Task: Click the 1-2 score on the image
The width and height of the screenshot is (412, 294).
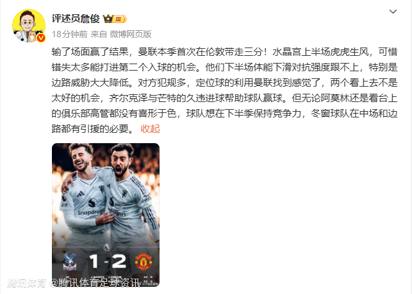Action: point(107,261)
